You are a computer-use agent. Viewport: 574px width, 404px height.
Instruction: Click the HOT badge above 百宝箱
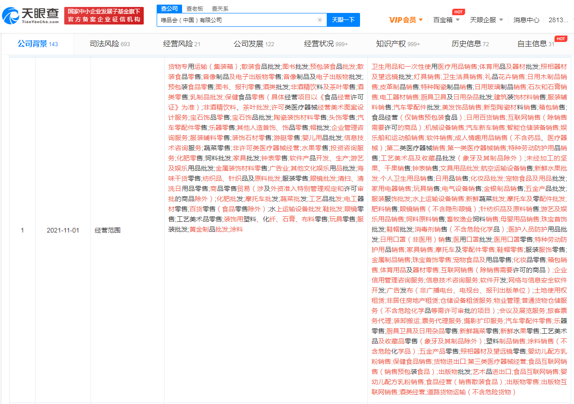pos(458,12)
